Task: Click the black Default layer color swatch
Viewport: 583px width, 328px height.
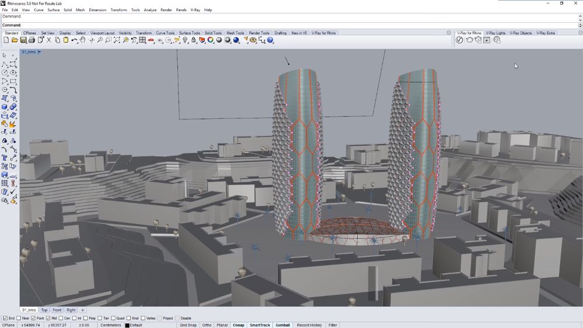Action: 127,325
